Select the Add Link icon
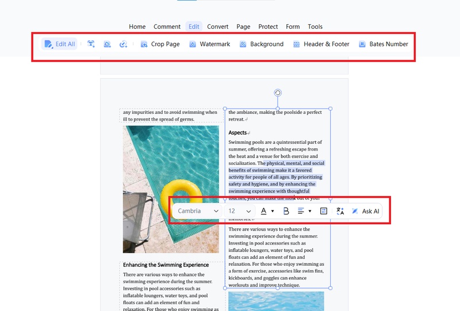The width and height of the screenshot is (460, 311). pyautogui.click(x=123, y=44)
